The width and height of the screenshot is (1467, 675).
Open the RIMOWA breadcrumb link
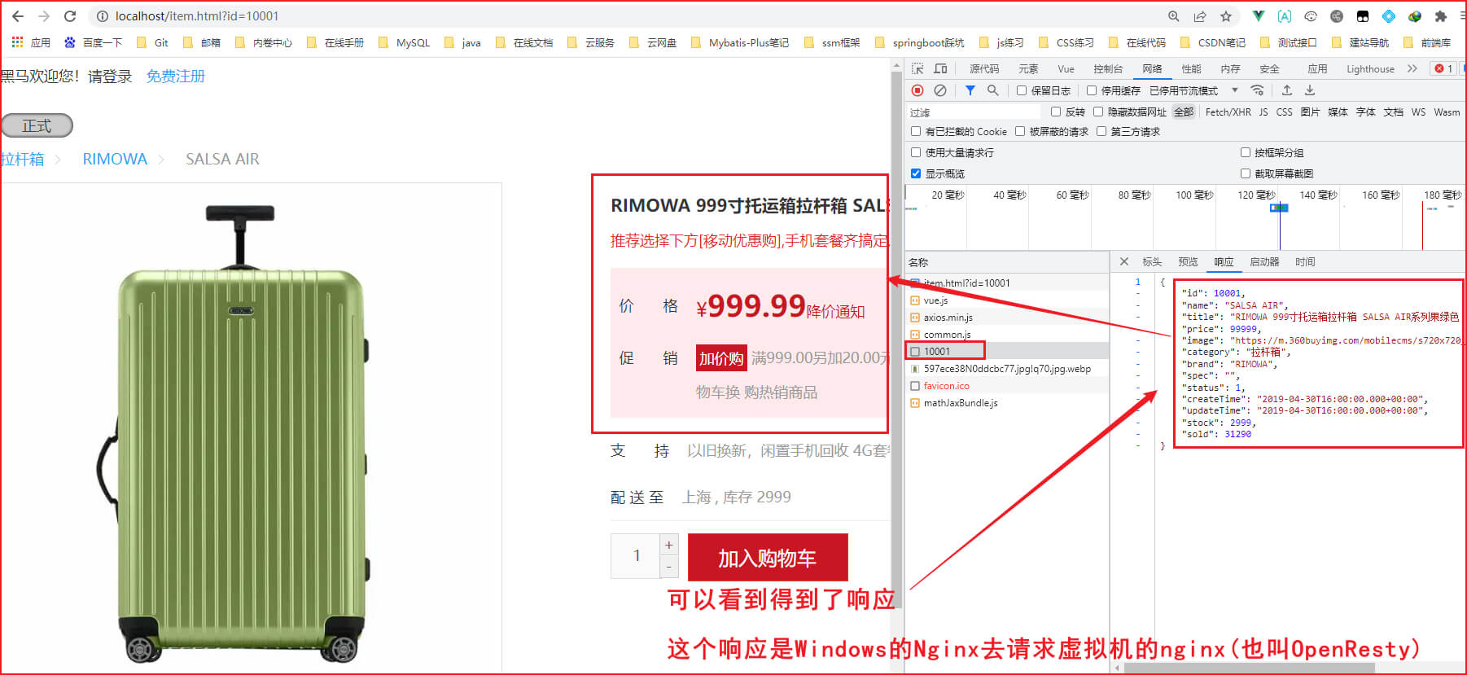click(x=115, y=159)
